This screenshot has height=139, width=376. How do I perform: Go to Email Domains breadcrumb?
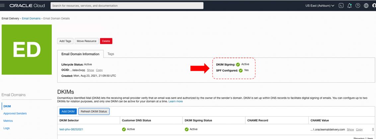(x=31, y=19)
